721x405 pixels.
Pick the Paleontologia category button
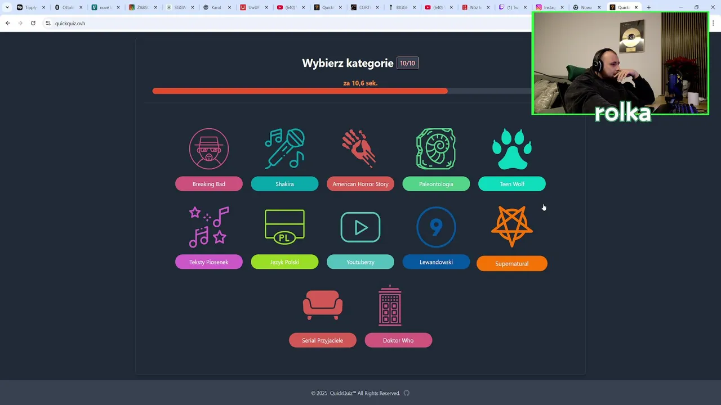click(436, 184)
